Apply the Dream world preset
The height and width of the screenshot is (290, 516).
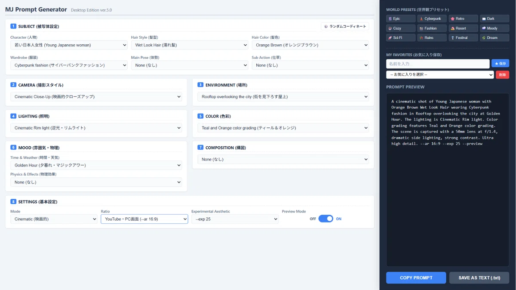pos(494,37)
